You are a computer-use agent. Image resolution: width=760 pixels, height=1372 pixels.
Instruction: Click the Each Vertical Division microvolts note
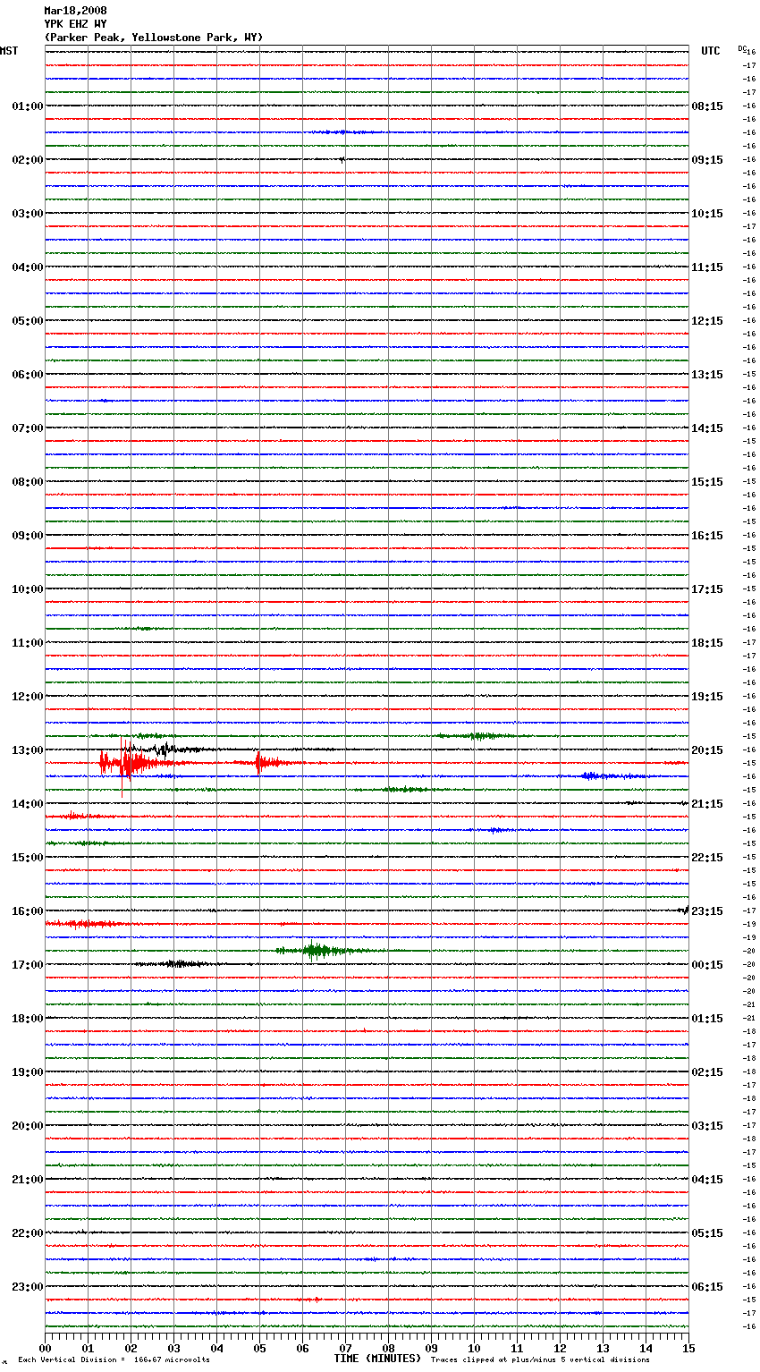pos(114,1359)
